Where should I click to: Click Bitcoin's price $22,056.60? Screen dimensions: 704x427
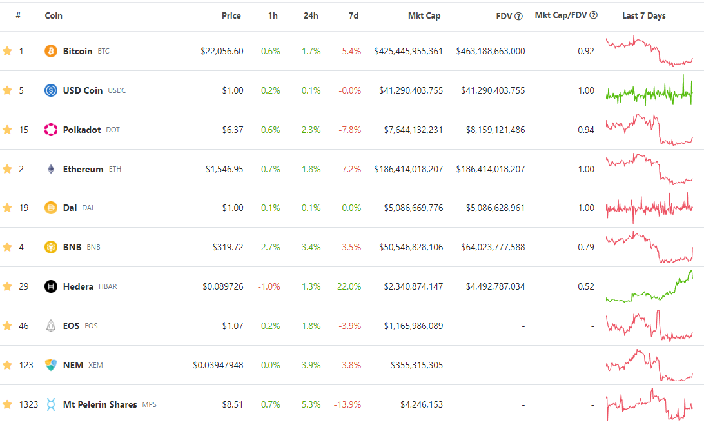click(222, 51)
